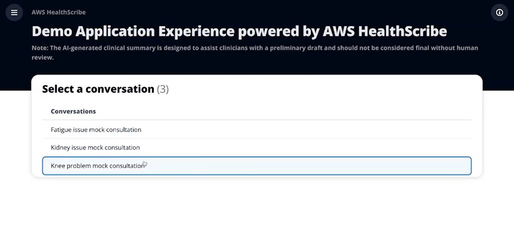Choose the highlighted Knee problem mock consultation
514x242 pixels.
(x=257, y=166)
